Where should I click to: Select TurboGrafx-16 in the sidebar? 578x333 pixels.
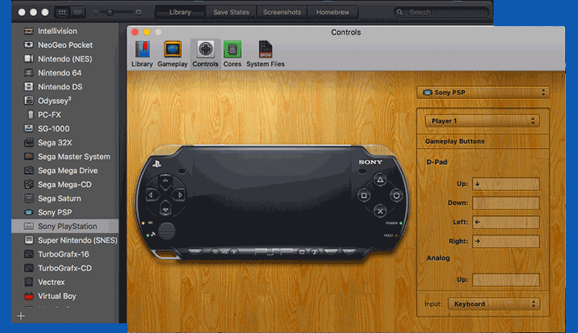tap(65, 254)
